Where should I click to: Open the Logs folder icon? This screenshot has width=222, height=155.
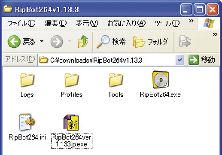click(x=27, y=80)
